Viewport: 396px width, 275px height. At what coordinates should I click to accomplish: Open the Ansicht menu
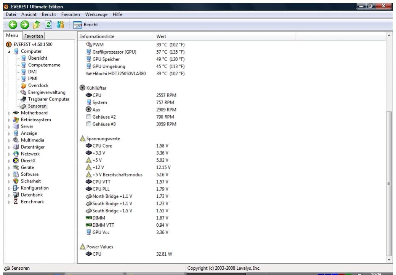[29, 14]
